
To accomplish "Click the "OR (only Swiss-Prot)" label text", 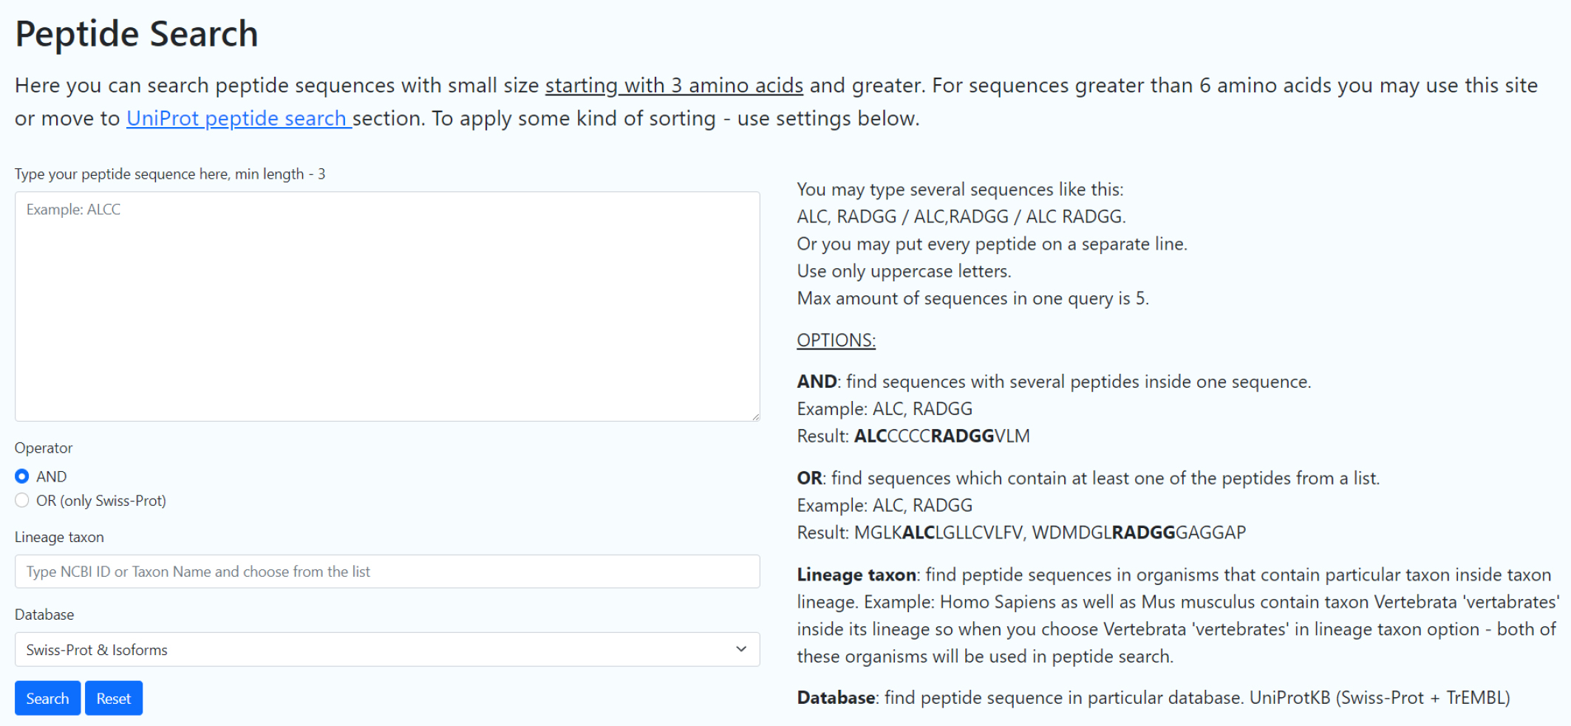I will (x=101, y=501).
